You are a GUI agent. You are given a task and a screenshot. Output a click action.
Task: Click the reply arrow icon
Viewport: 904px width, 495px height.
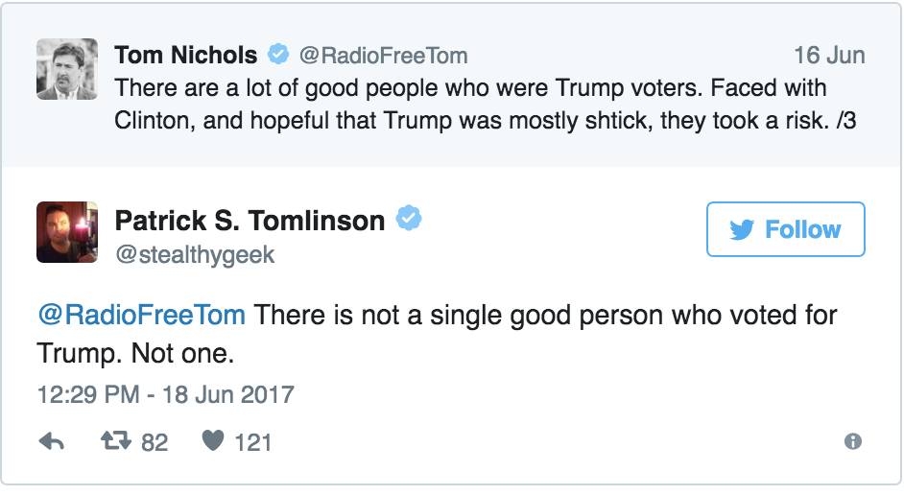[51, 442]
